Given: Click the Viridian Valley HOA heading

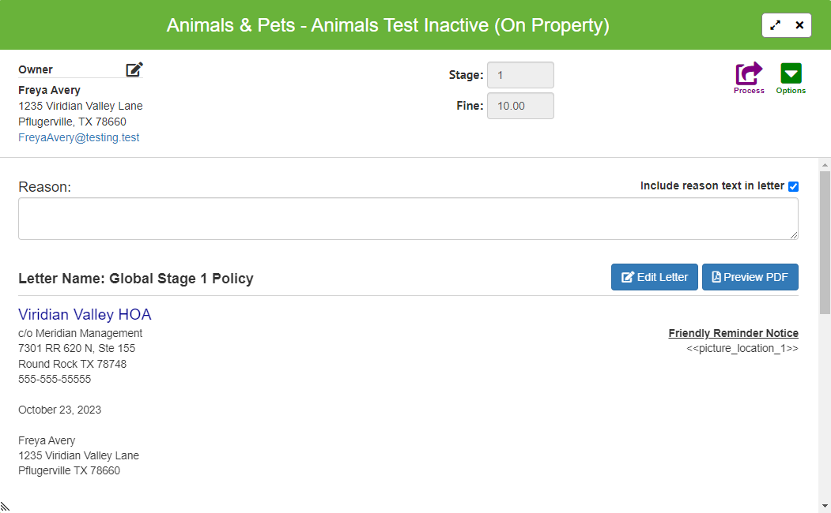Looking at the screenshot, I should [x=85, y=315].
